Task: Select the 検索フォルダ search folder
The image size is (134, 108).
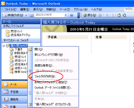Action: coord(18,72)
